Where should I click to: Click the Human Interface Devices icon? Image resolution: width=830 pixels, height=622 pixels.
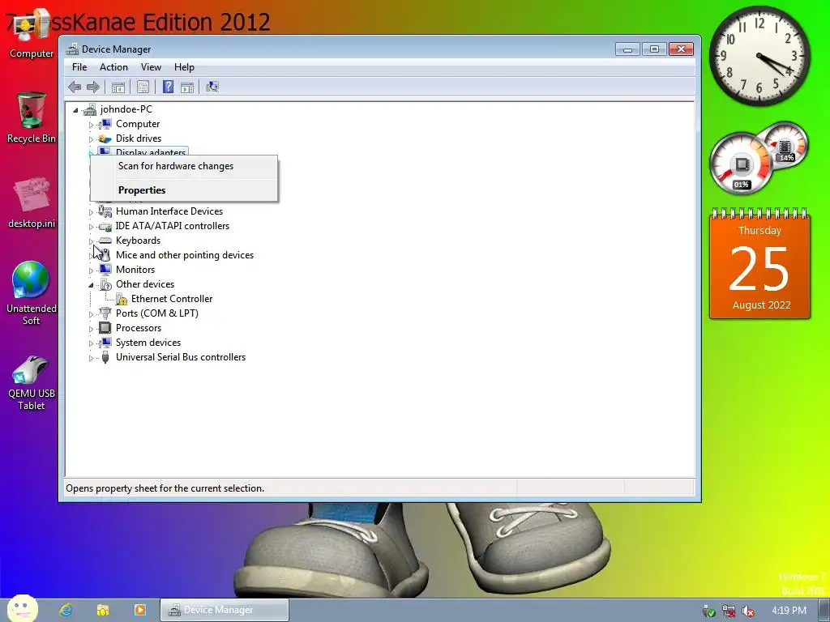105,211
